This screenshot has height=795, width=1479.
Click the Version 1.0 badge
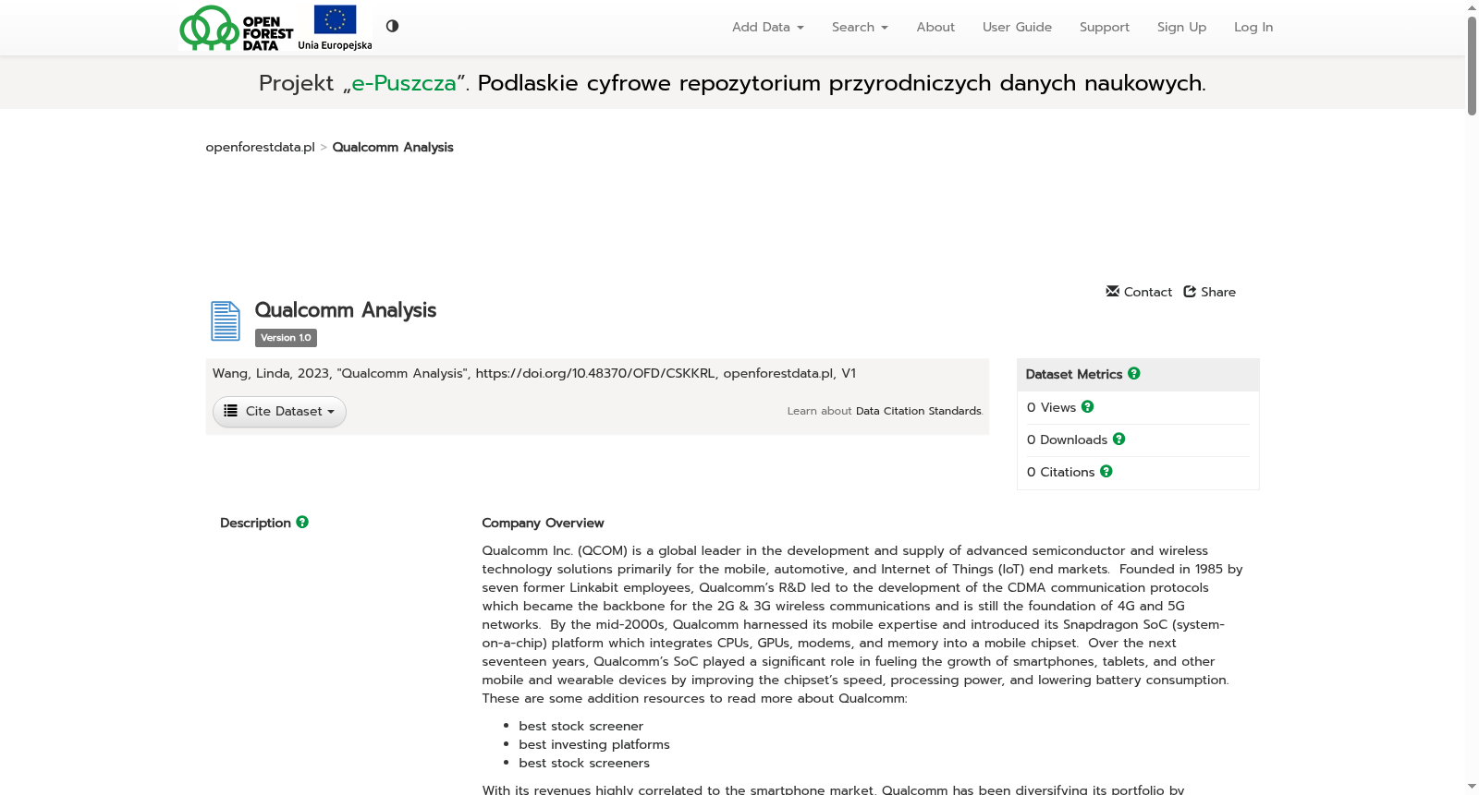coord(286,338)
